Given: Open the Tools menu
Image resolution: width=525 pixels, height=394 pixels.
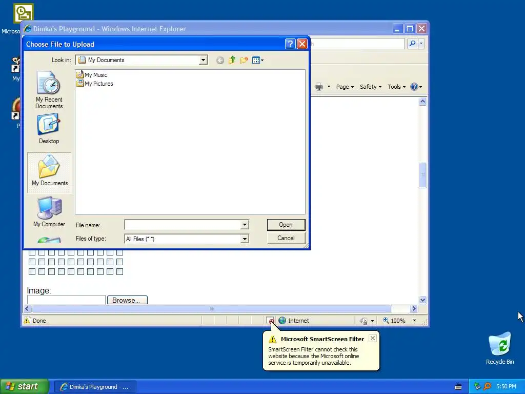Looking at the screenshot, I should click(396, 87).
